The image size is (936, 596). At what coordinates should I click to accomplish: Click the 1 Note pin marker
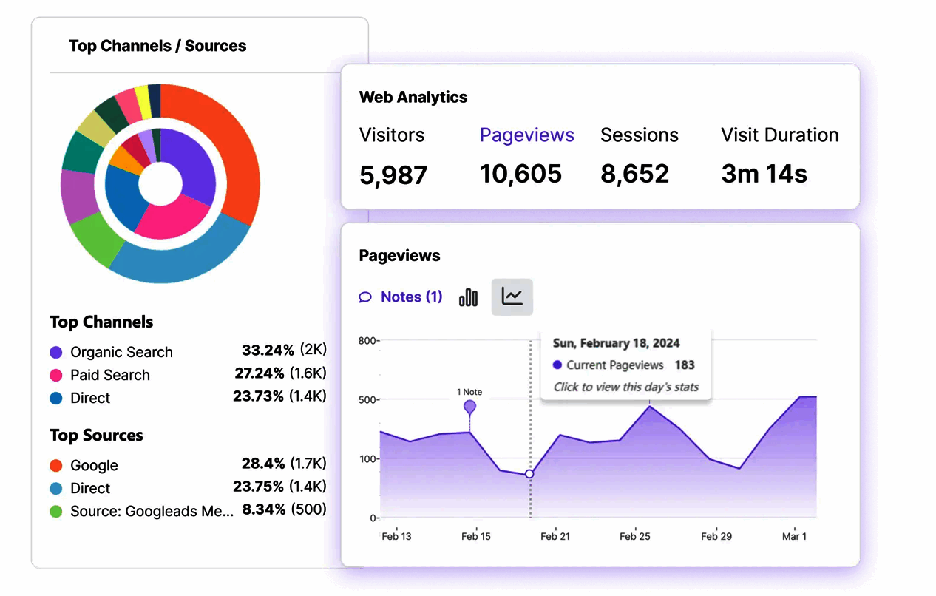[x=469, y=407]
